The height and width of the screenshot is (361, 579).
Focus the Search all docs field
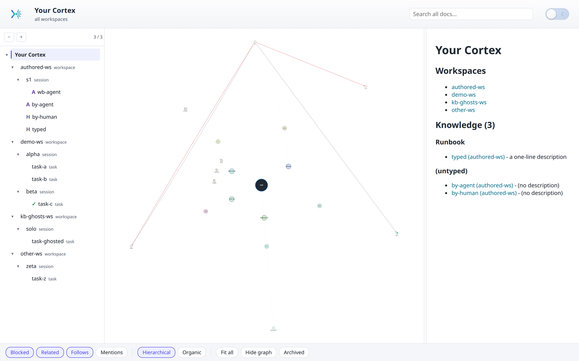coord(471,14)
